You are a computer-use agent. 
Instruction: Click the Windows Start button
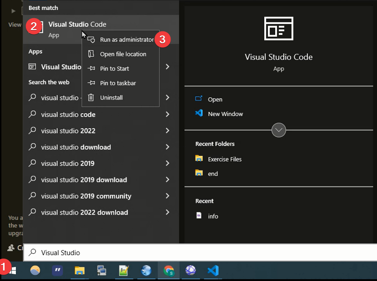(x=13, y=271)
